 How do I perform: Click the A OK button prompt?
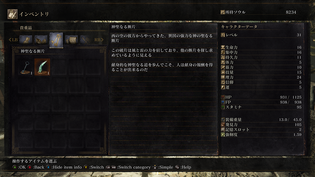point(19,167)
